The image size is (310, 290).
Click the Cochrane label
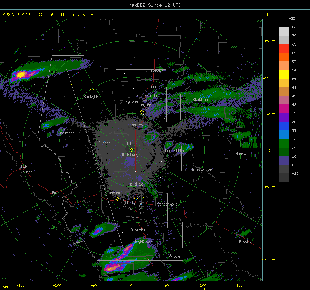[113, 193]
